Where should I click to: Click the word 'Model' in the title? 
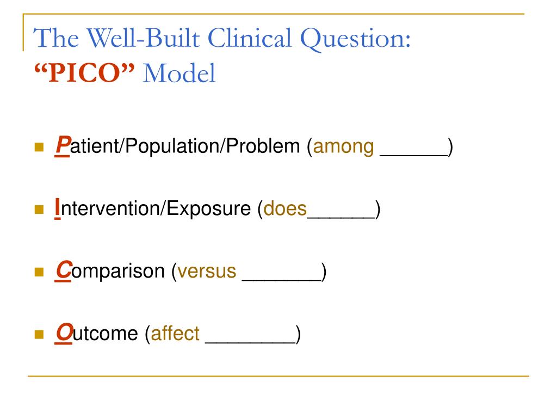pyautogui.click(x=179, y=73)
